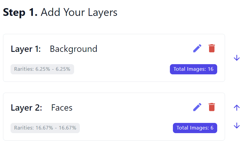Move Layer 1 Background down with arrow
This screenshot has height=143, width=244.
click(236, 58)
